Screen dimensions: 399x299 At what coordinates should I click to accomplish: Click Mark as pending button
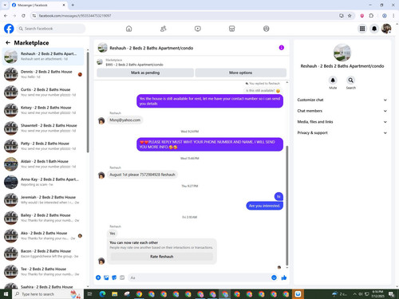click(145, 73)
